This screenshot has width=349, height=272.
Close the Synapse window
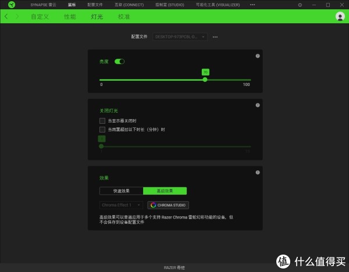coord(342,5)
